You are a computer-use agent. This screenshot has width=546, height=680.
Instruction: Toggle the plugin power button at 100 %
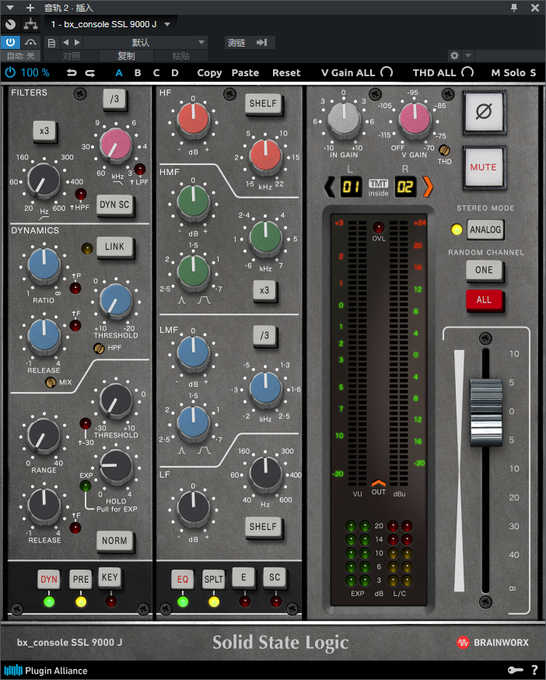tap(10, 72)
